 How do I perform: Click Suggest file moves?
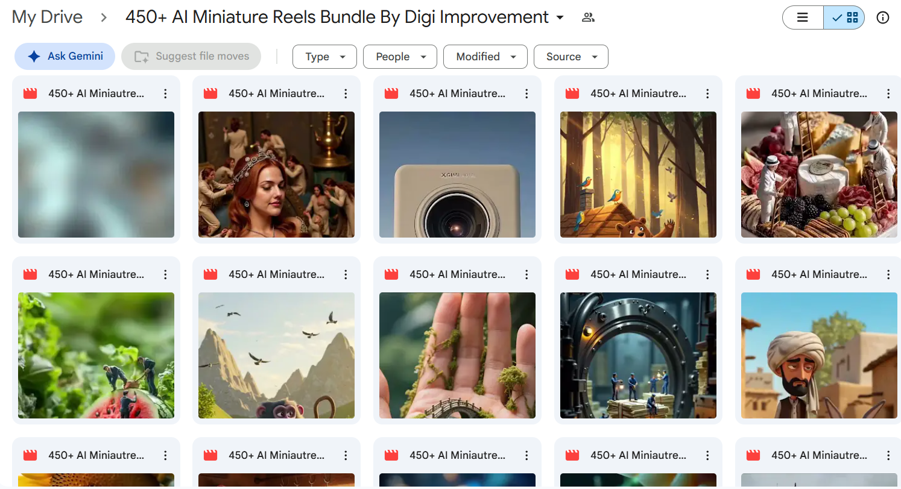[191, 56]
